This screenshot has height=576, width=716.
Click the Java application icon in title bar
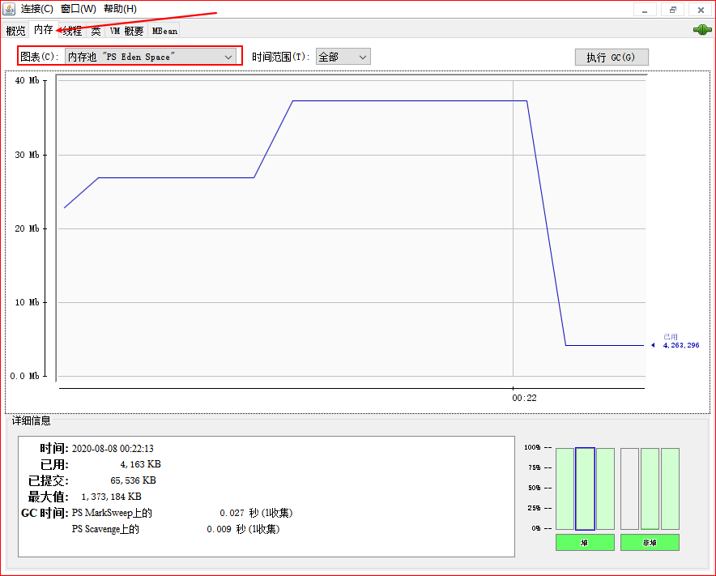pos(9,9)
